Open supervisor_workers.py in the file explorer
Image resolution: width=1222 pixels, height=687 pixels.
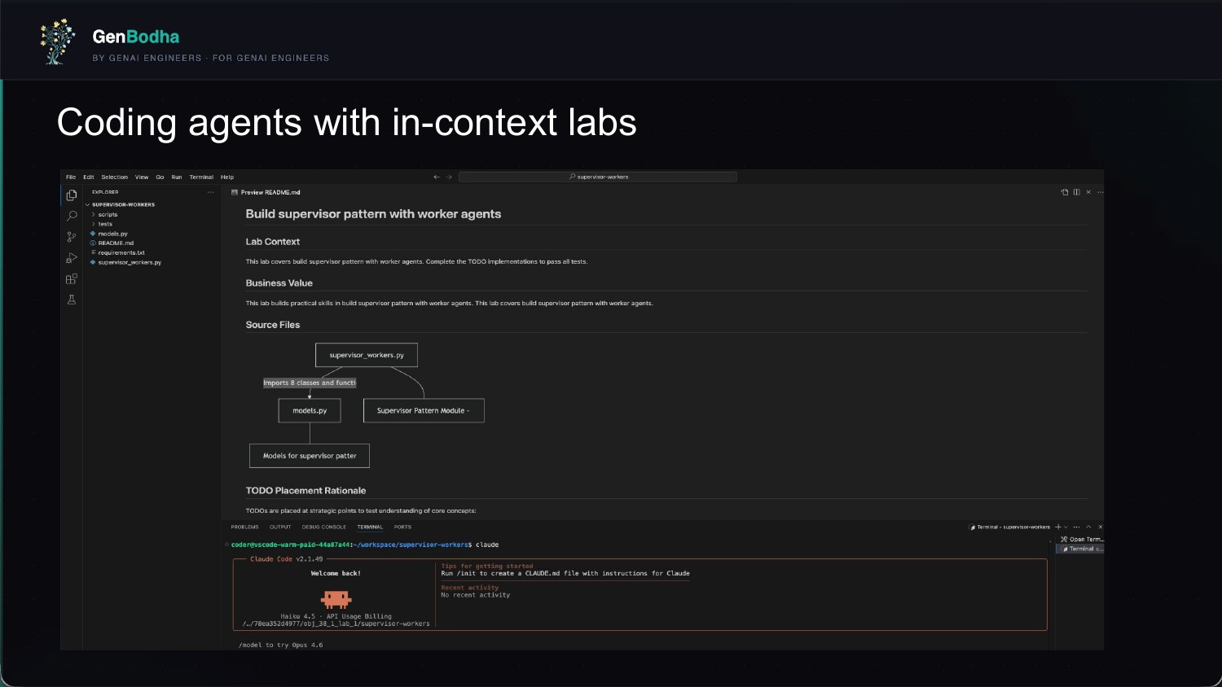pos(130,262)
